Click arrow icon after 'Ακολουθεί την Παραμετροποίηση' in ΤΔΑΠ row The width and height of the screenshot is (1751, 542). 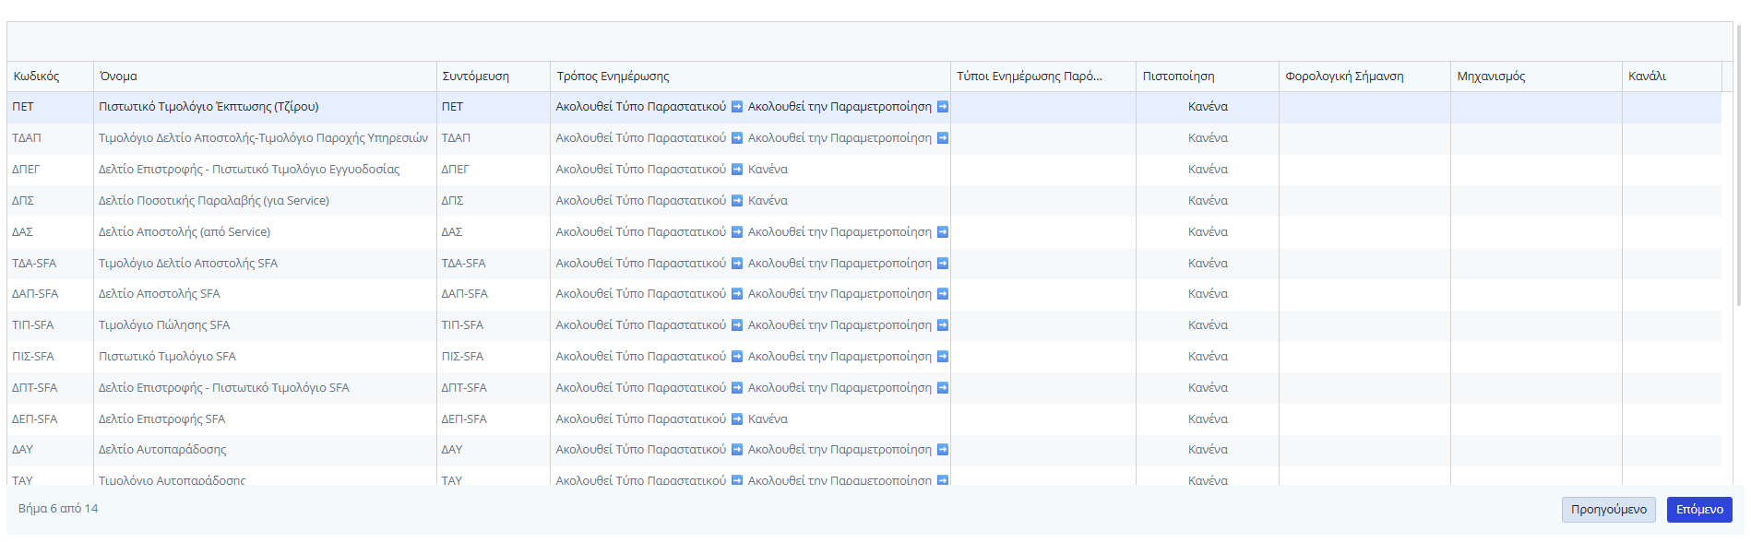click(942, 138)
